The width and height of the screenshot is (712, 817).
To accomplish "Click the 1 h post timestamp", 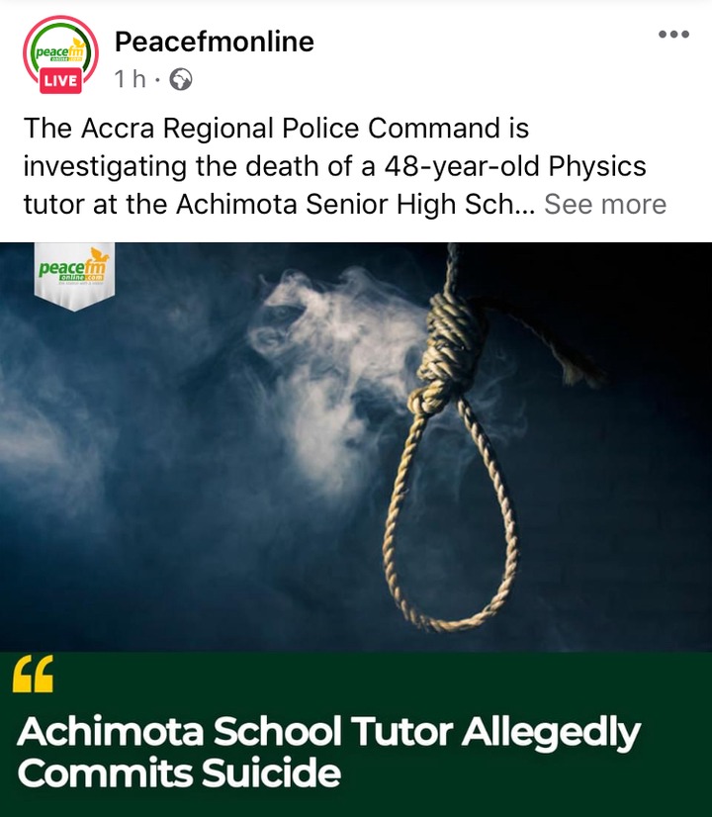I will [130, 79].
